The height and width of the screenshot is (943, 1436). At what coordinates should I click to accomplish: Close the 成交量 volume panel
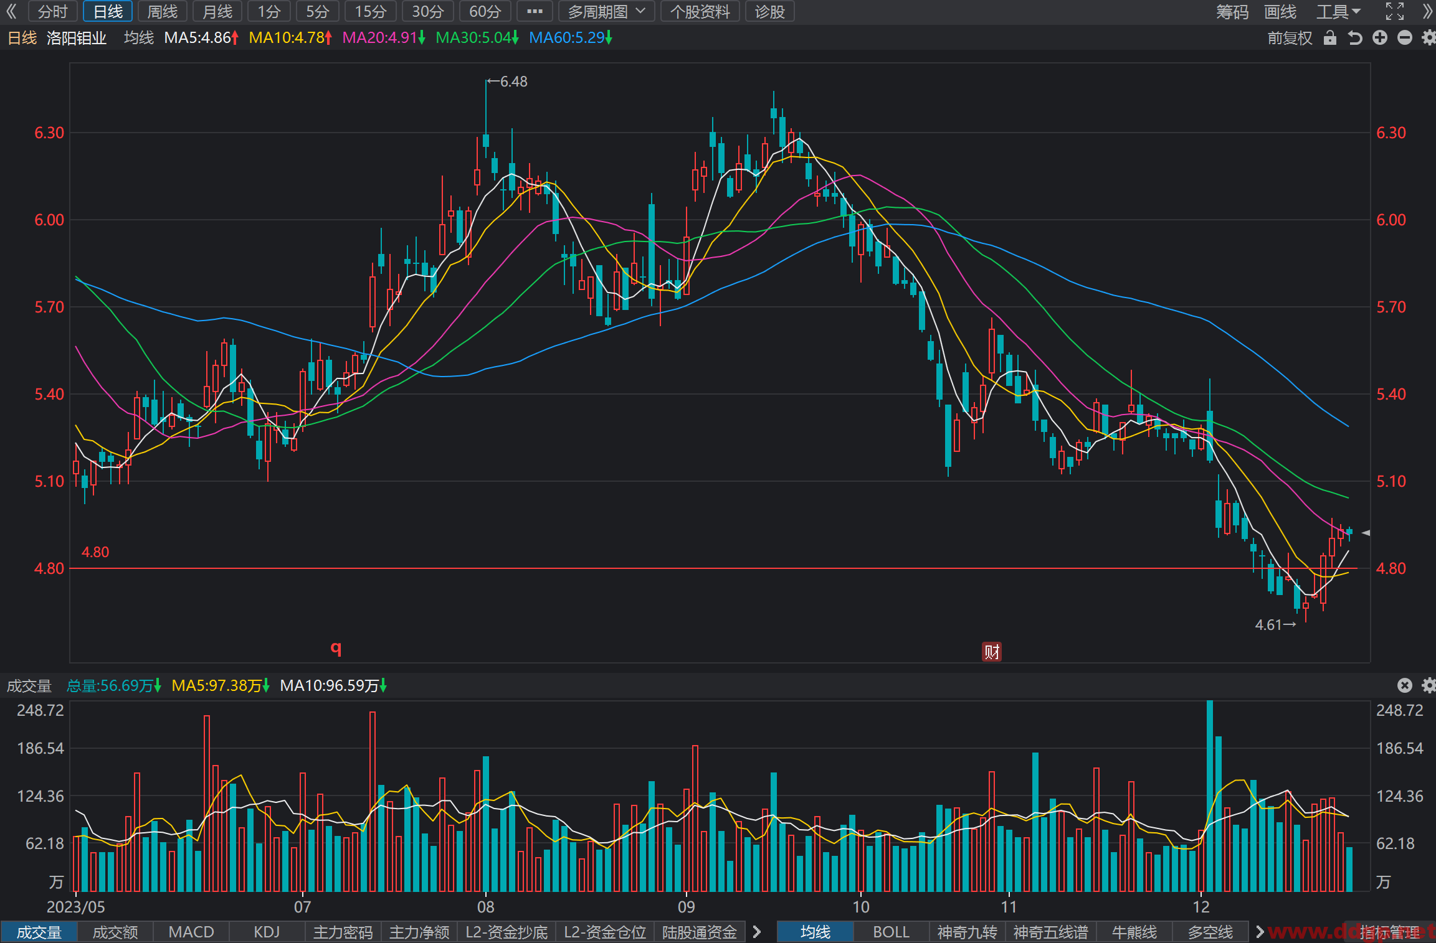pyautogui.click(x=1404, y=685)
